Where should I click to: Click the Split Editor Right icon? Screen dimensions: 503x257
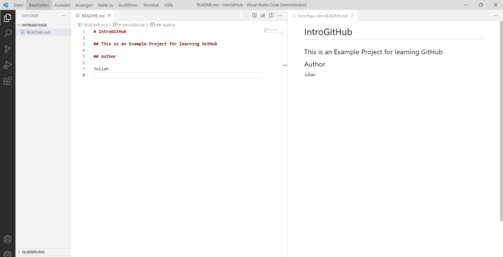coord(271,15)
